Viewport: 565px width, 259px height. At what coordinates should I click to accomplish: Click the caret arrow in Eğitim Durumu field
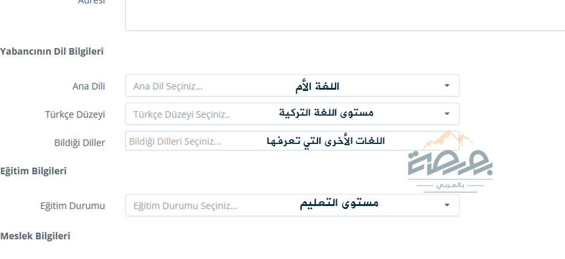pyautogui.click(x=447, y=205)
